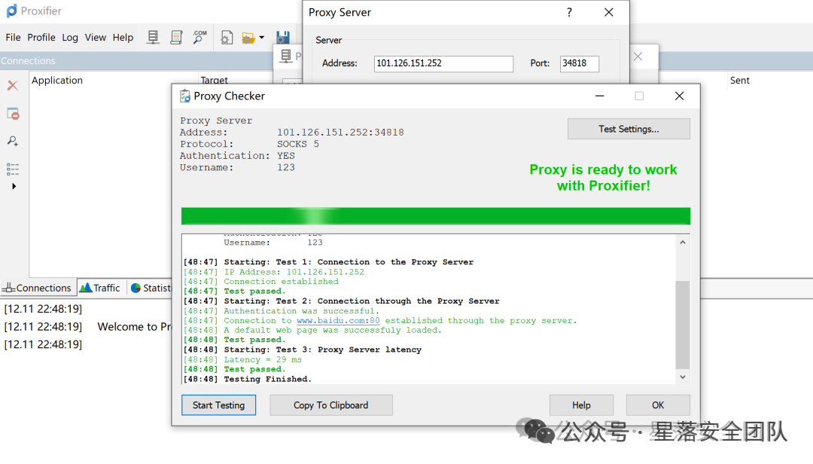The height and width of the screenshot is (464, 813).
Task: Open the Log menu
Action: click(70, 38)
